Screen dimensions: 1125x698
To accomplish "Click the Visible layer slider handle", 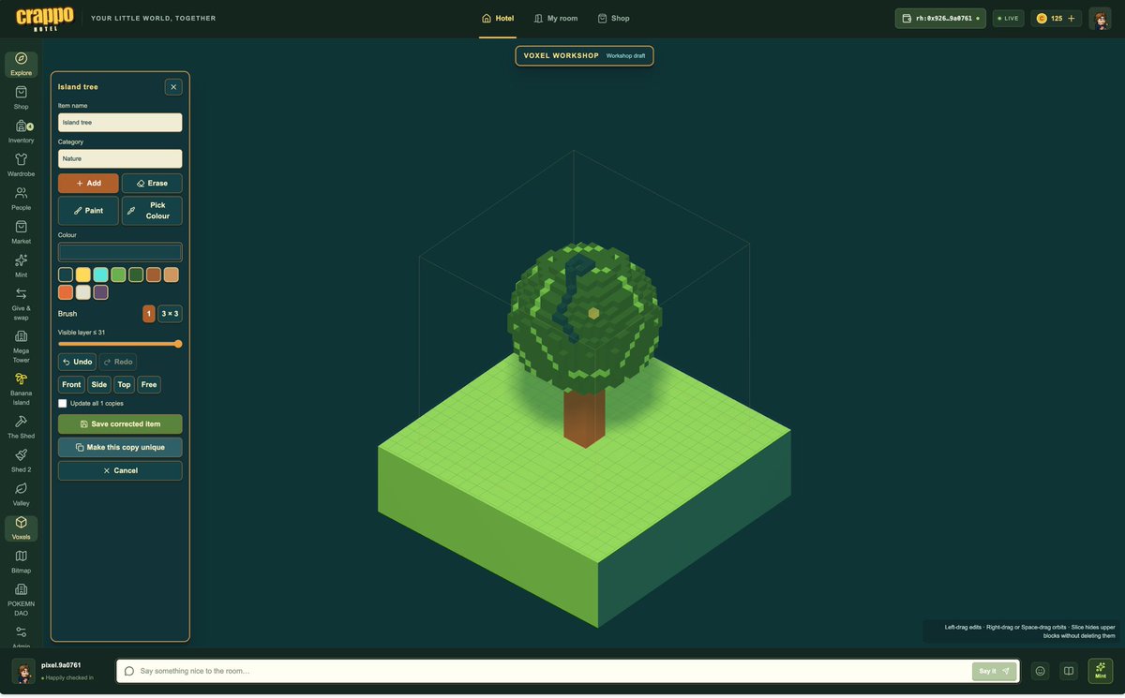I will tap(178, 344).
